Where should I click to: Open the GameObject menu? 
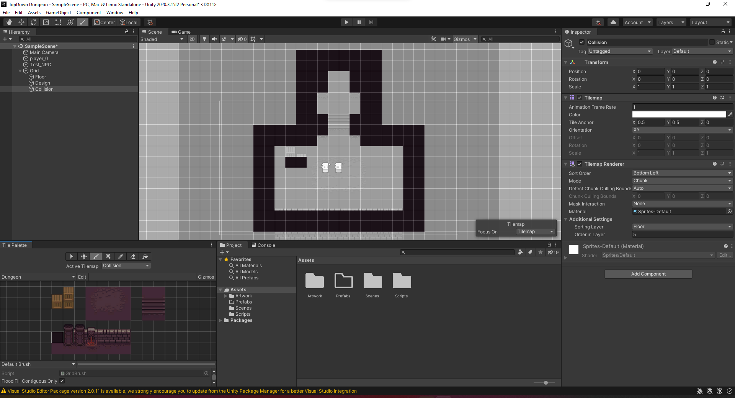pyautogui.click(x=58, y=13)
